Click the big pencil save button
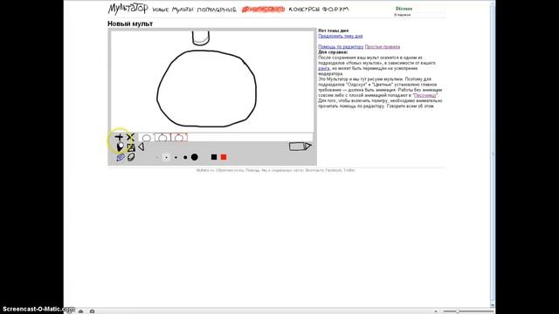The width and height of the screenshot is (559, 314). point(300,147)
